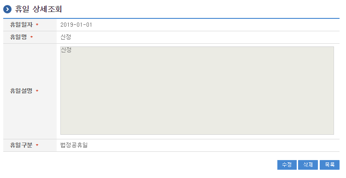
Task: Click the 휴일일자 field label
Action: (x=21, y=25)
